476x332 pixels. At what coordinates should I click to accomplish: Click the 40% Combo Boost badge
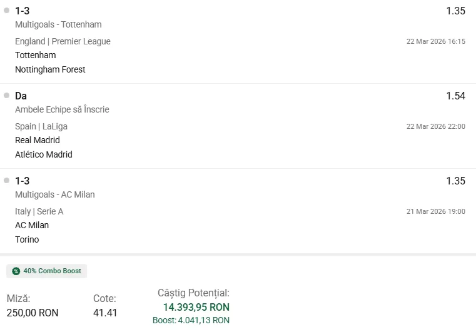(x=47, y=271)
